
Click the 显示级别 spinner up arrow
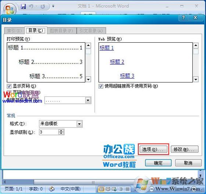pyautogui.click(x=61, y=131)
